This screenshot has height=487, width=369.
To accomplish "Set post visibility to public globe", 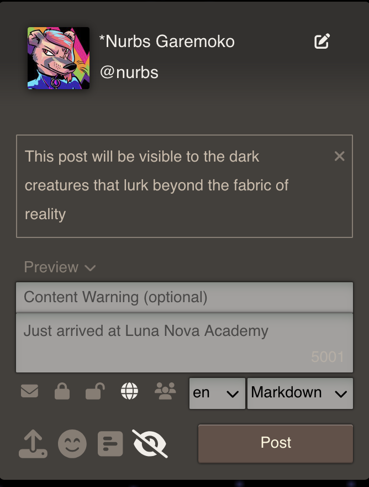I will tap(129, 392).
